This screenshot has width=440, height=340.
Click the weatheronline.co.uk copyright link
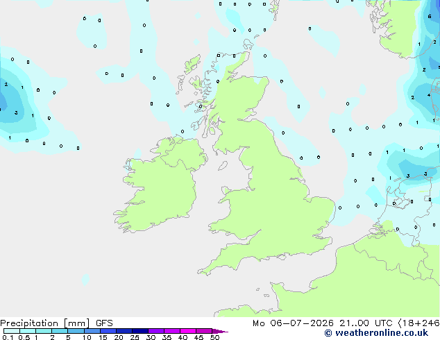[x=376, y=333]
